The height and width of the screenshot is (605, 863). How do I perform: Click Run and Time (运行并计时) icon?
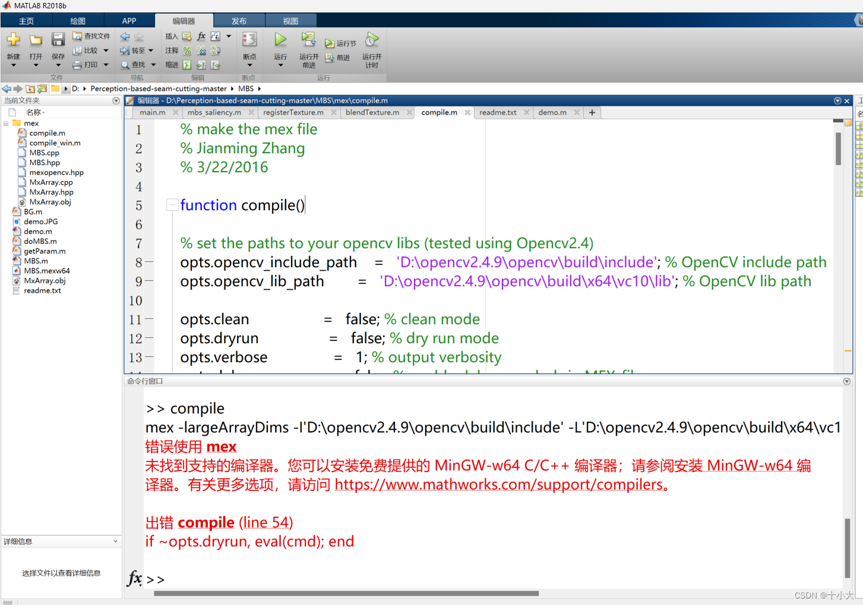click(372, 40)
